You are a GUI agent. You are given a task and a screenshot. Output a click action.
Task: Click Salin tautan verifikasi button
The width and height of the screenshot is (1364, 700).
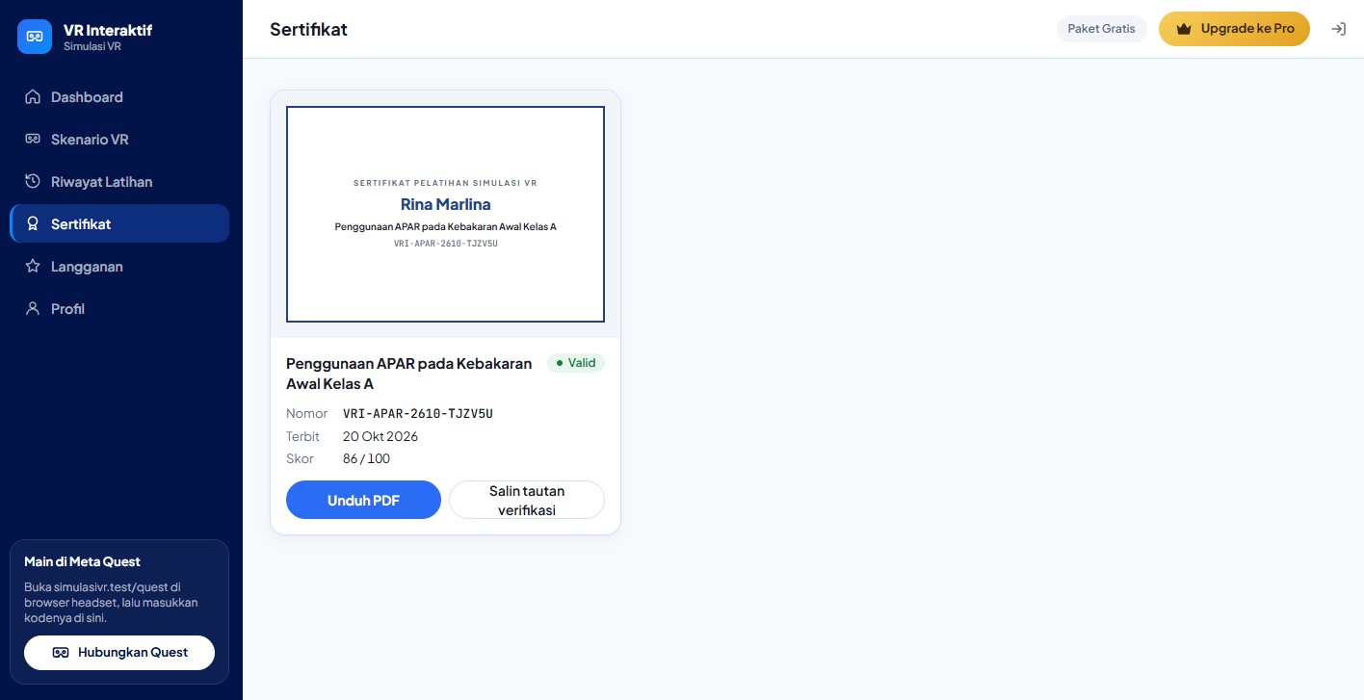527,500
